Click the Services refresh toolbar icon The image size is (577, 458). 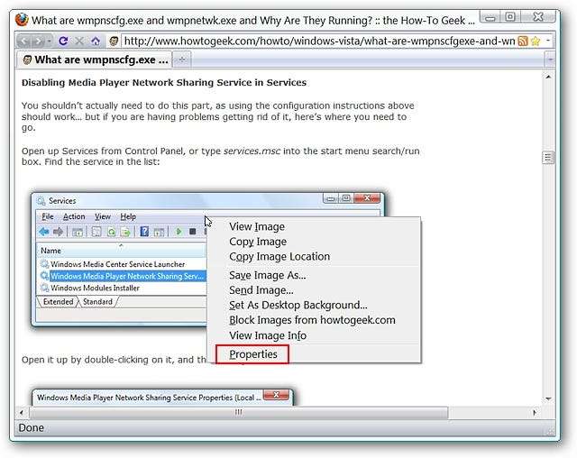coord(111,232)
